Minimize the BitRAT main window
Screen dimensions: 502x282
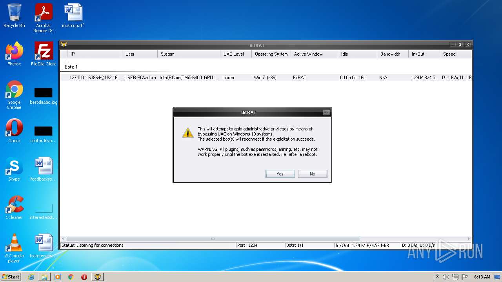coord(453,45)
